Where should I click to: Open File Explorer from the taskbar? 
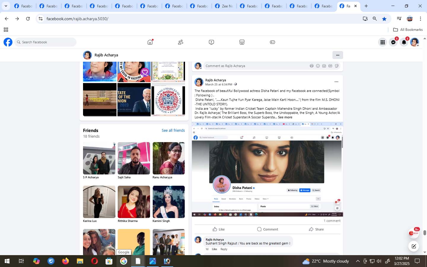coord(80,261)
